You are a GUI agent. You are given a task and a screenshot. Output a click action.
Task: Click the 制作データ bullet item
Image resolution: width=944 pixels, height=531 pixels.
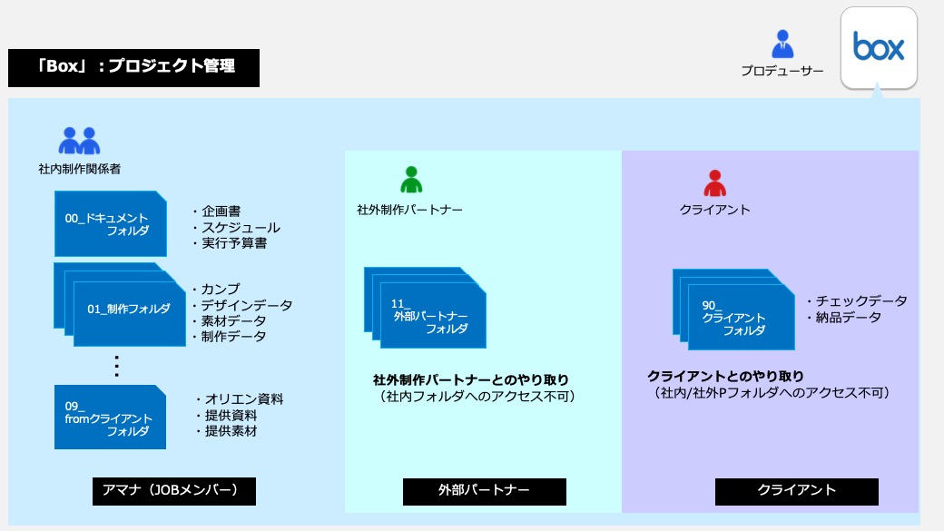(230, 337)
